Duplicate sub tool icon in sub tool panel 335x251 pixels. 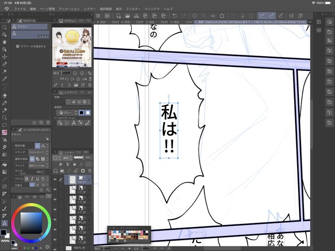(41, 123)
